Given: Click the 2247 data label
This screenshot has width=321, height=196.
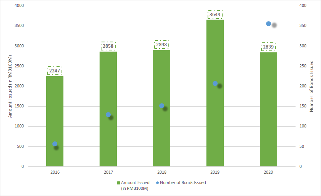Looking at the screenshot, I should point(55,71).
